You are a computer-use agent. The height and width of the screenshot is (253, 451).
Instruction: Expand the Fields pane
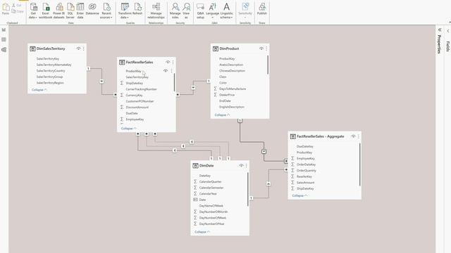(x=448, y=31)
